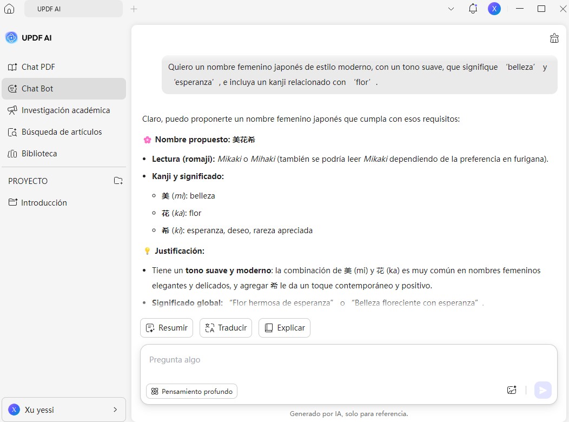The height and width of the screenshot is (422, 569).
Task: Click the Explicar button
Action: click(x=284, y=328)
